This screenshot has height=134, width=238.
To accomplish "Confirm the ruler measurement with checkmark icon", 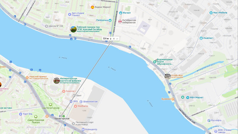I will [x=117, y=39].
